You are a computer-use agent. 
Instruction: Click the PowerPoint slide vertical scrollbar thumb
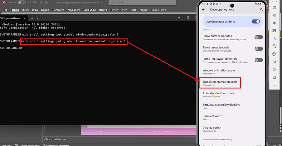(x=280, y=115)
